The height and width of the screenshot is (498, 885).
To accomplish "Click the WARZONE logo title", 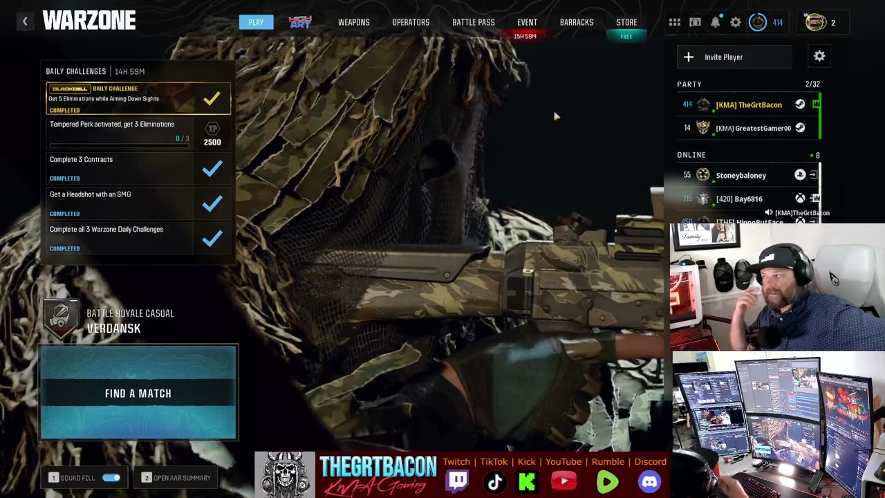I will 89,21.
